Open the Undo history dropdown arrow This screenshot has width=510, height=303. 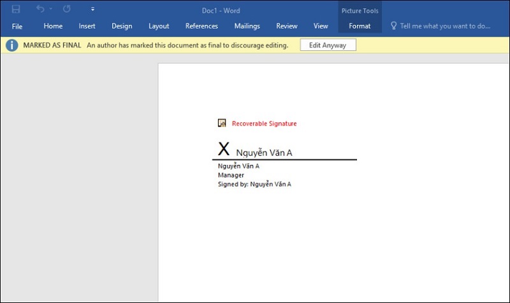click(x=51, y=10)
